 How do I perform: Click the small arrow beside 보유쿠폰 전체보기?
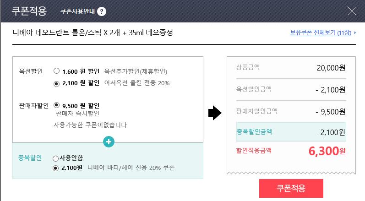355,33
